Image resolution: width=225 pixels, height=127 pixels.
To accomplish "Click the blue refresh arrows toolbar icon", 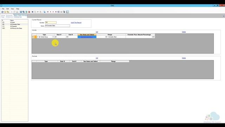I will click(x=2, y=12).
